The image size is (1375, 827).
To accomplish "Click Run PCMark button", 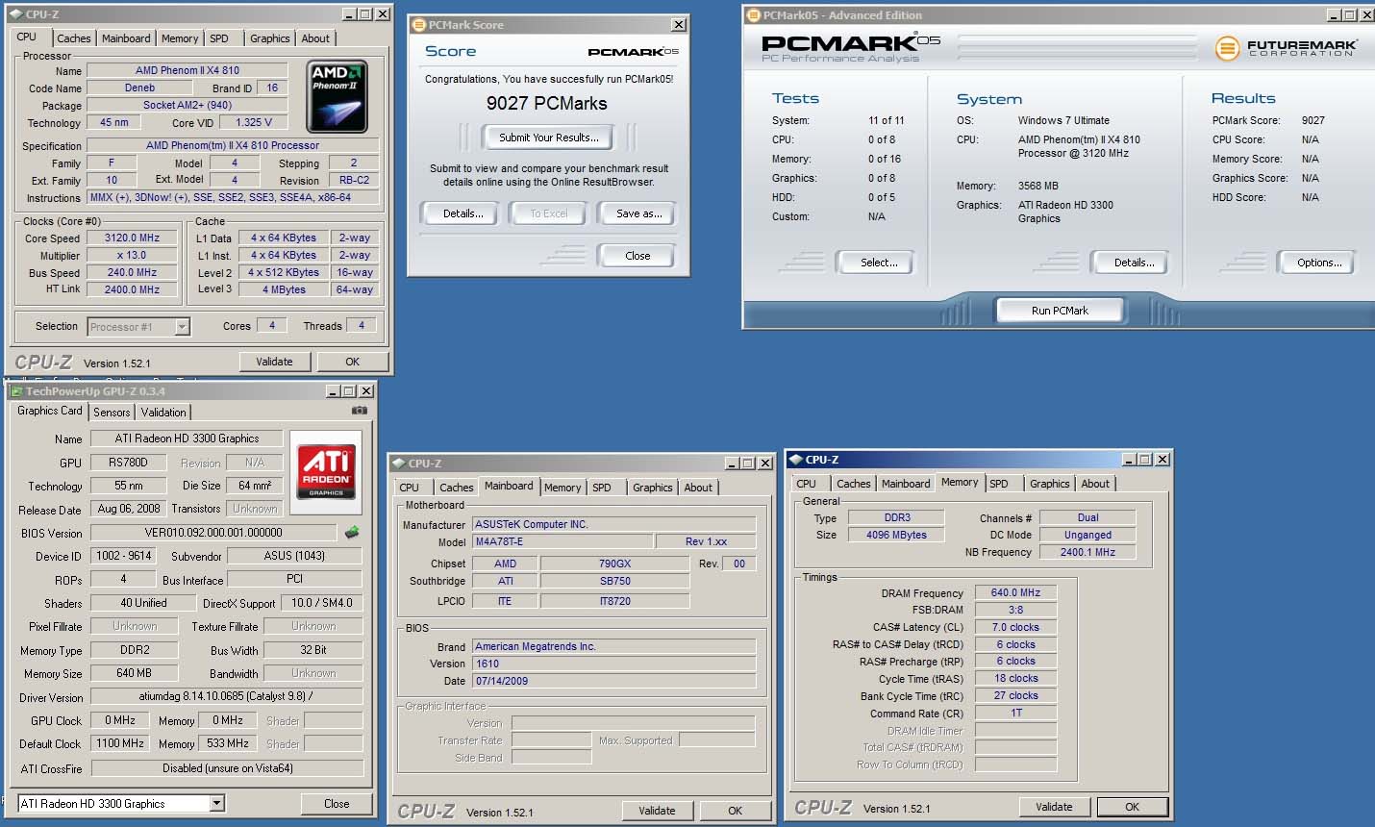I will click(1060, 311).
